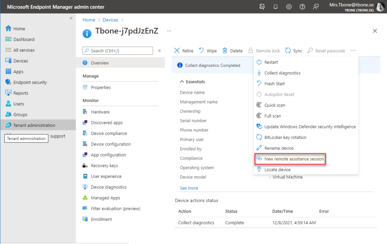This screenshot has height=244, width=387.
Task: Click the Devices breadcrumb link
Action: tap(110, 20)
